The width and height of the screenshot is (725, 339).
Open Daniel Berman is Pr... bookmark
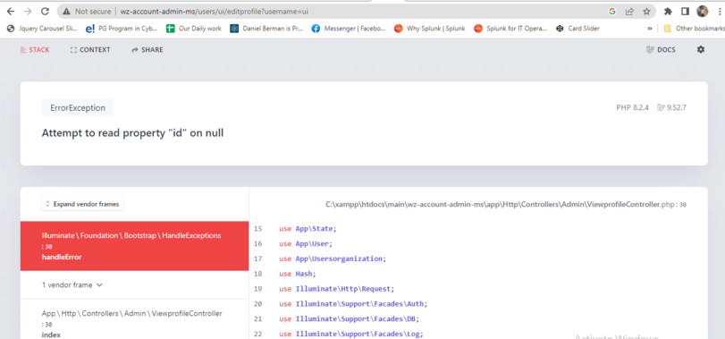point(266,29)
